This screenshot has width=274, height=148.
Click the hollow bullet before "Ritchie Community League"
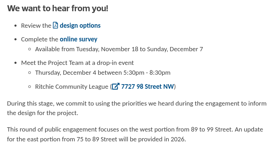[30, 87]
